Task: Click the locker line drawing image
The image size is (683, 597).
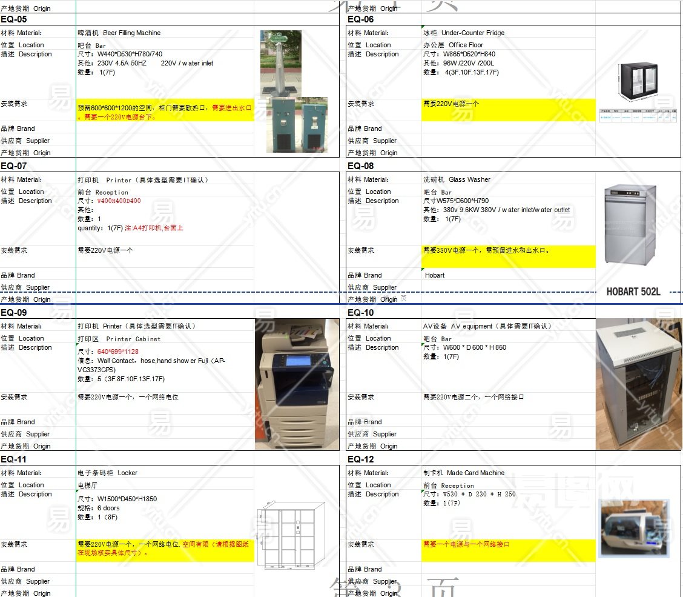Action: point(291,536)
